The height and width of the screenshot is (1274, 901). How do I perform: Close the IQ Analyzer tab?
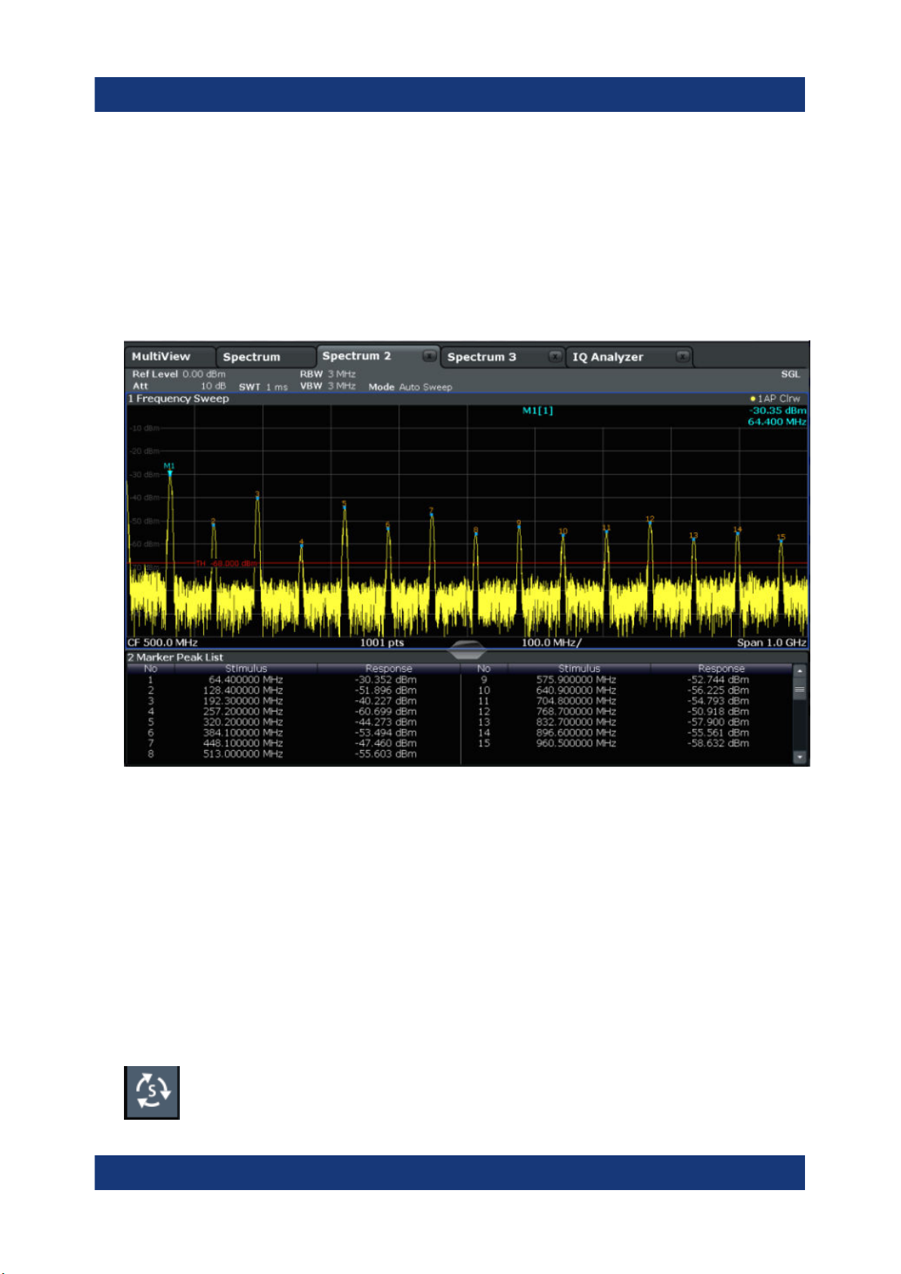pyautogui.click(x=683, y=356)
